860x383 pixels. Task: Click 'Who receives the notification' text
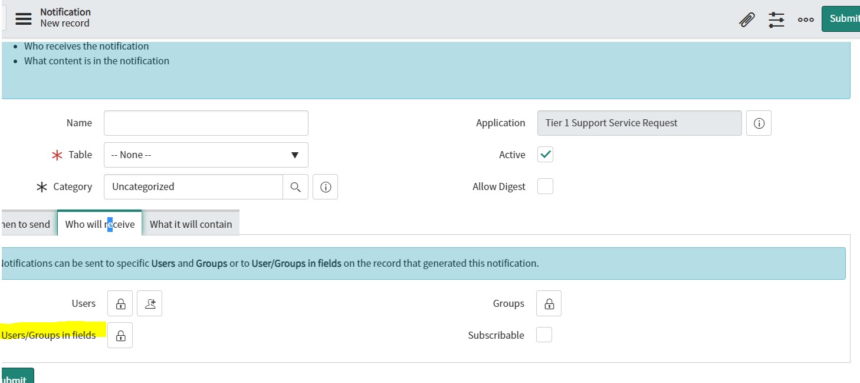(87, 46)
